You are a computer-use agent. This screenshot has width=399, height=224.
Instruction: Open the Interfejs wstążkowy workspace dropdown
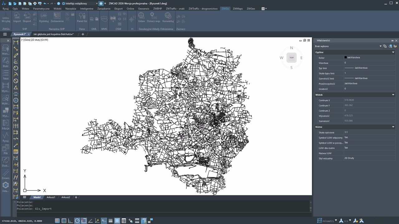click(x=80, y=3)
